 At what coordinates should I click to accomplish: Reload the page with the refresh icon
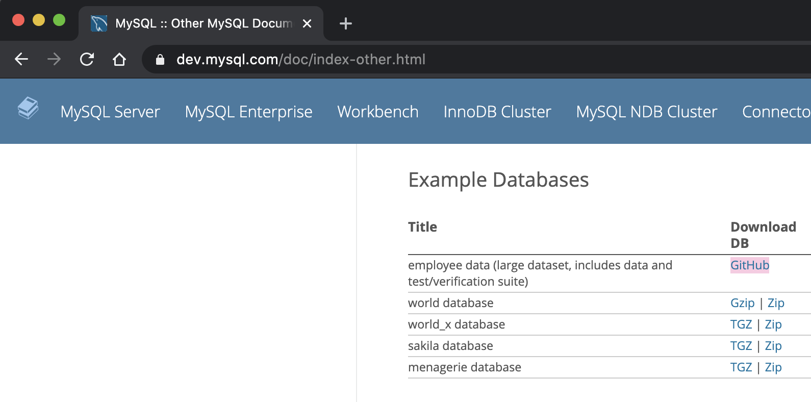[x=87, y=59]
